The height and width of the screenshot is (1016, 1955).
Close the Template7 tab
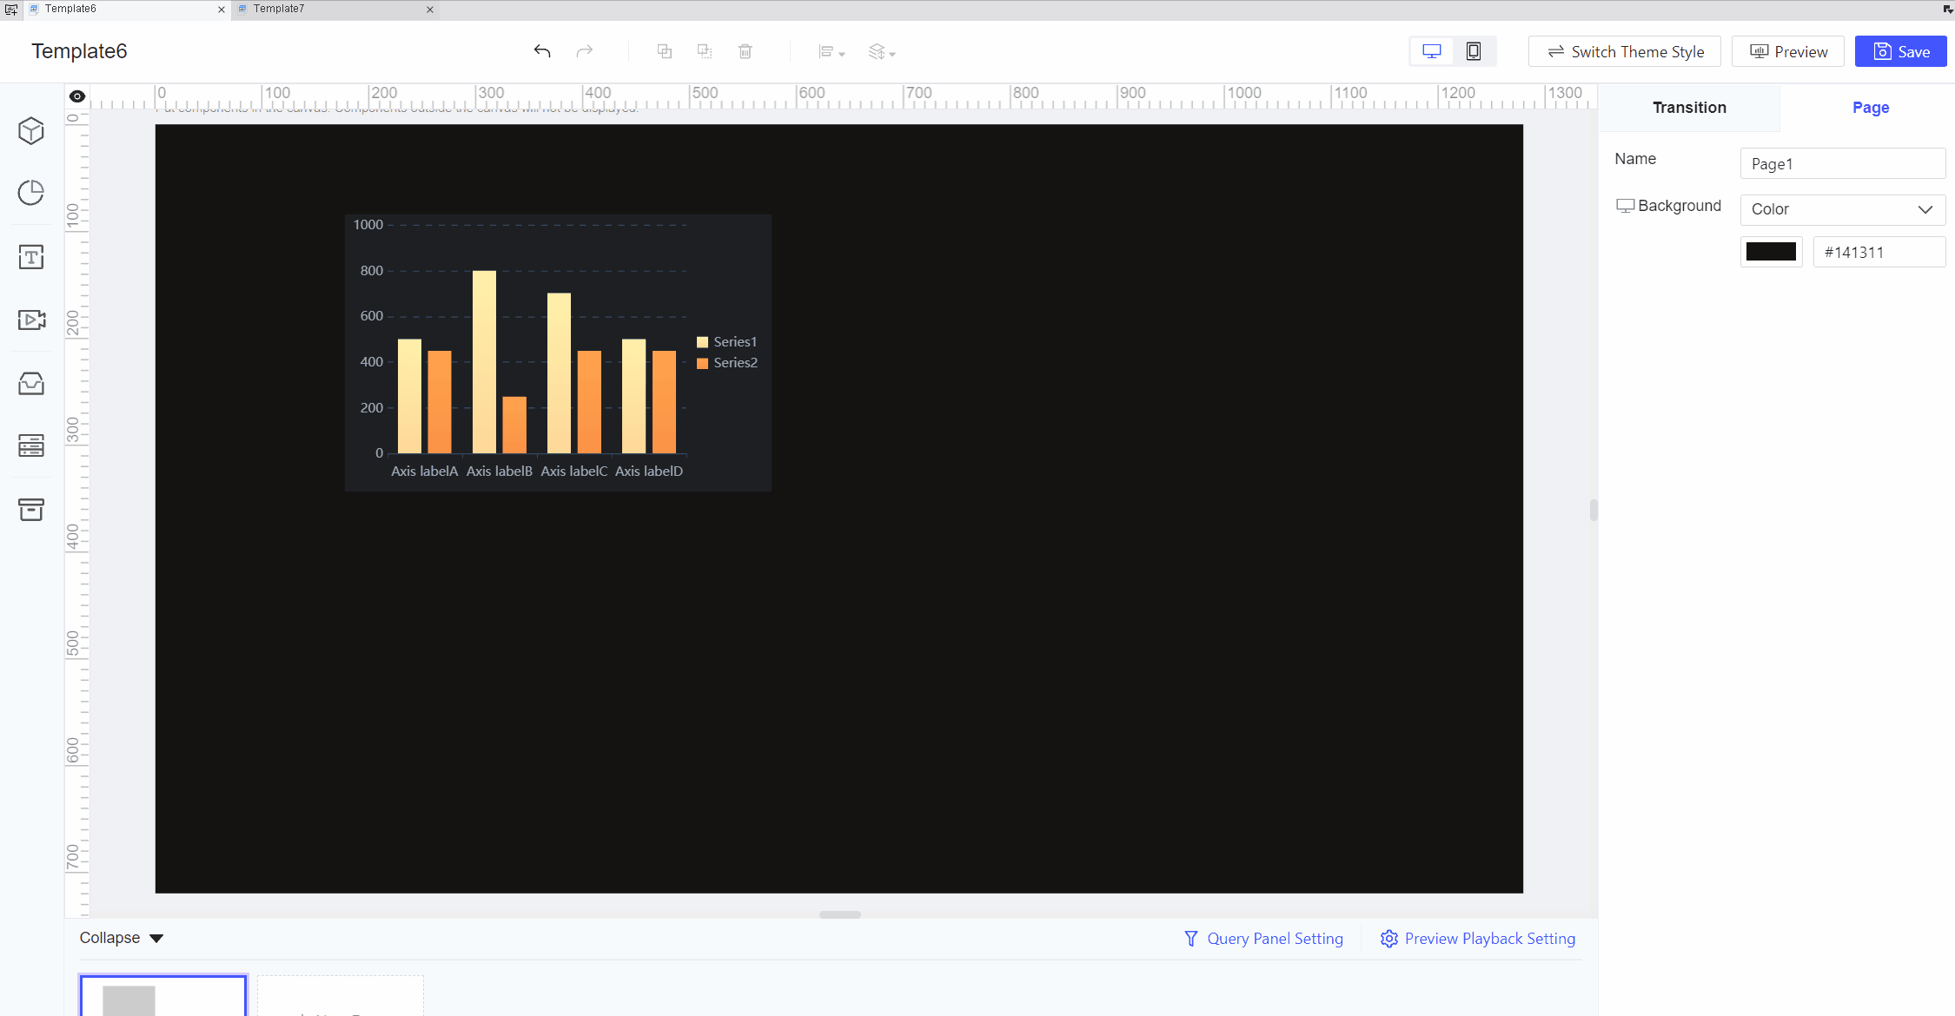click(x=430, y=10)
